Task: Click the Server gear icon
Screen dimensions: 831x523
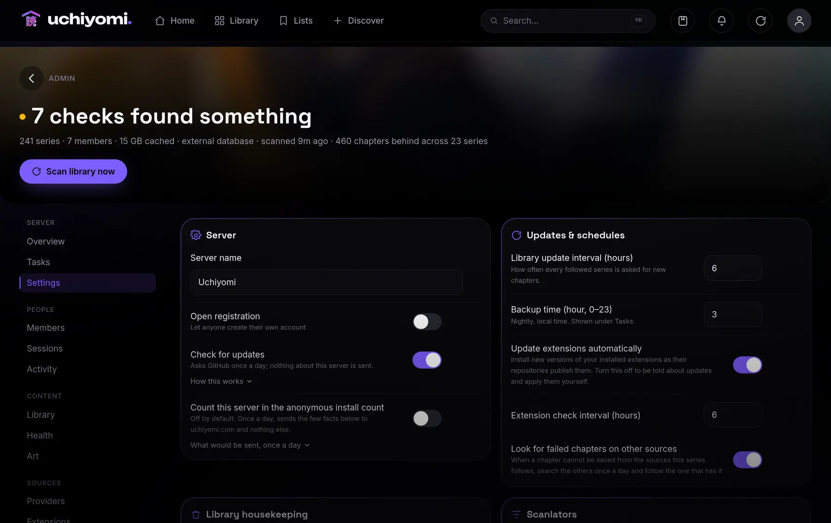Action: pyautogui.click(x=196, y=235)
